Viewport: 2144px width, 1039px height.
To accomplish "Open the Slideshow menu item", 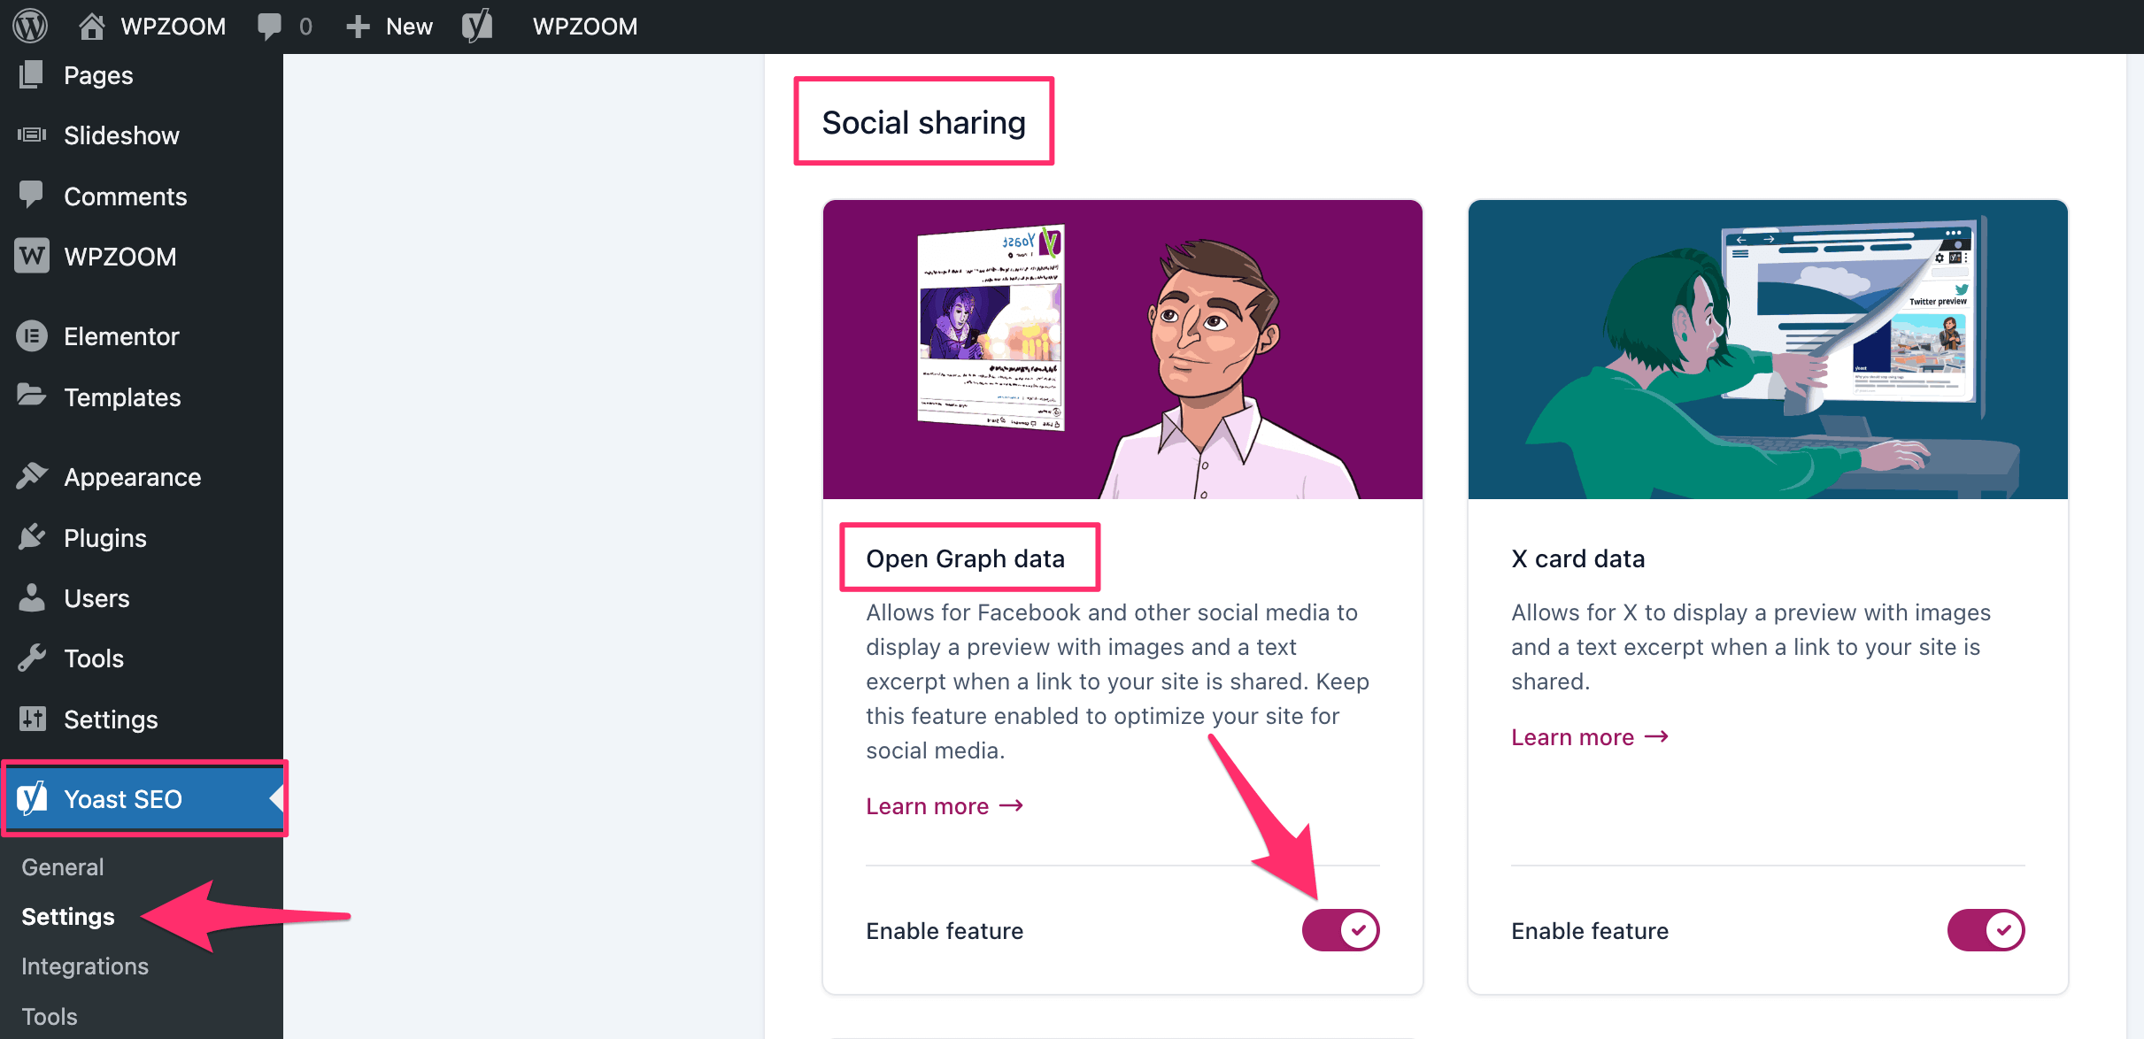I will coord(121,135).
